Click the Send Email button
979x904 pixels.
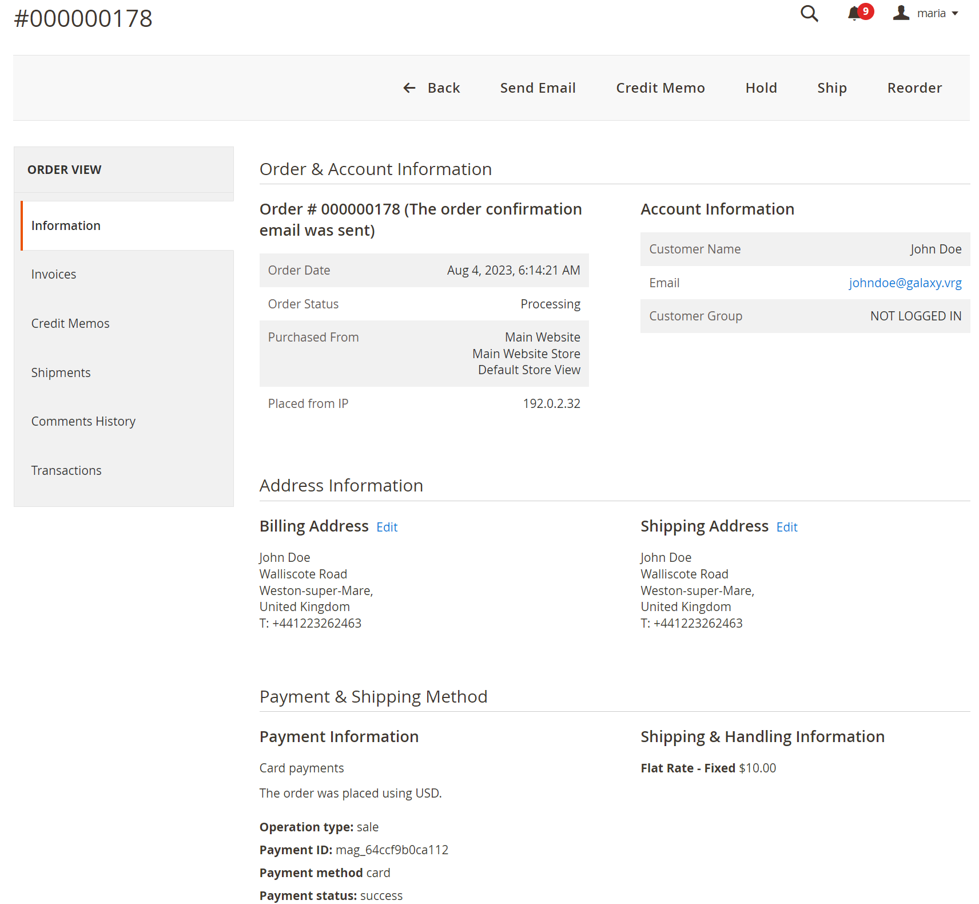pos(538,88)
